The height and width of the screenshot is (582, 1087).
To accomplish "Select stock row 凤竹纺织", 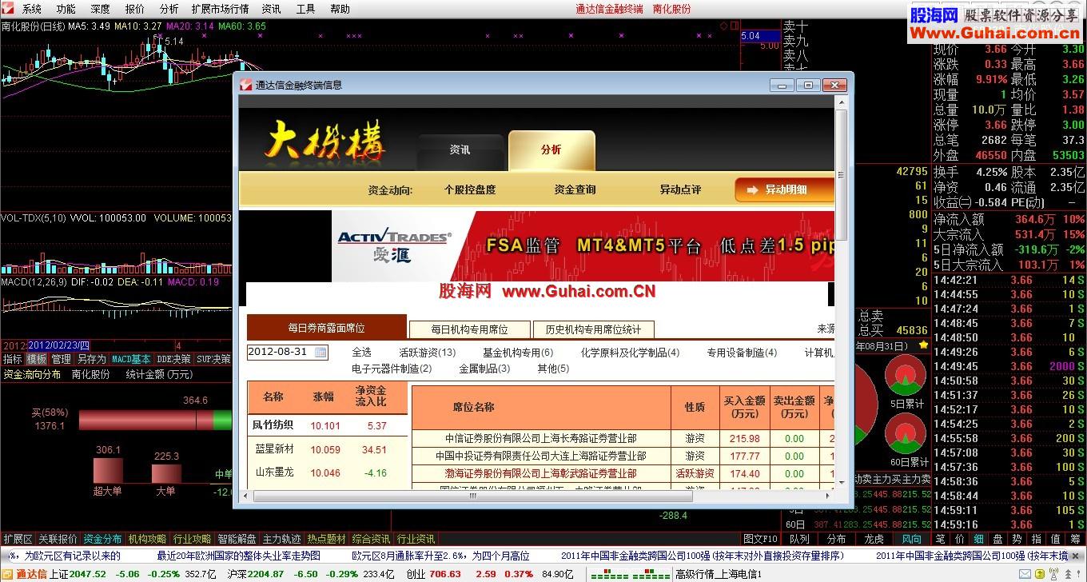I will pyautogui.click(x=328, y=425).
